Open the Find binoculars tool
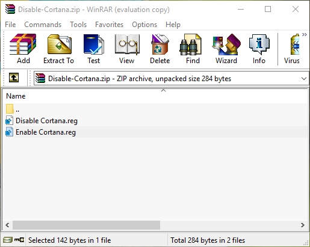 tap(193, 49)
